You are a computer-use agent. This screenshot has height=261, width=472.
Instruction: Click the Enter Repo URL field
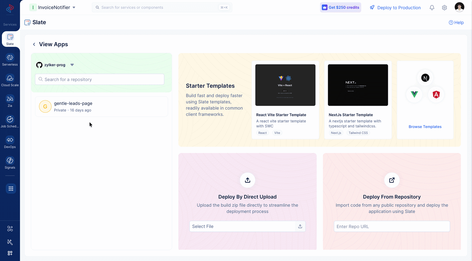(392, 226)
